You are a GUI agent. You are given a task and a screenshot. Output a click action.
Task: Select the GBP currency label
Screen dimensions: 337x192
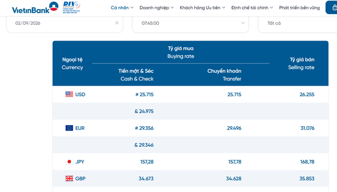pos(80,178)
